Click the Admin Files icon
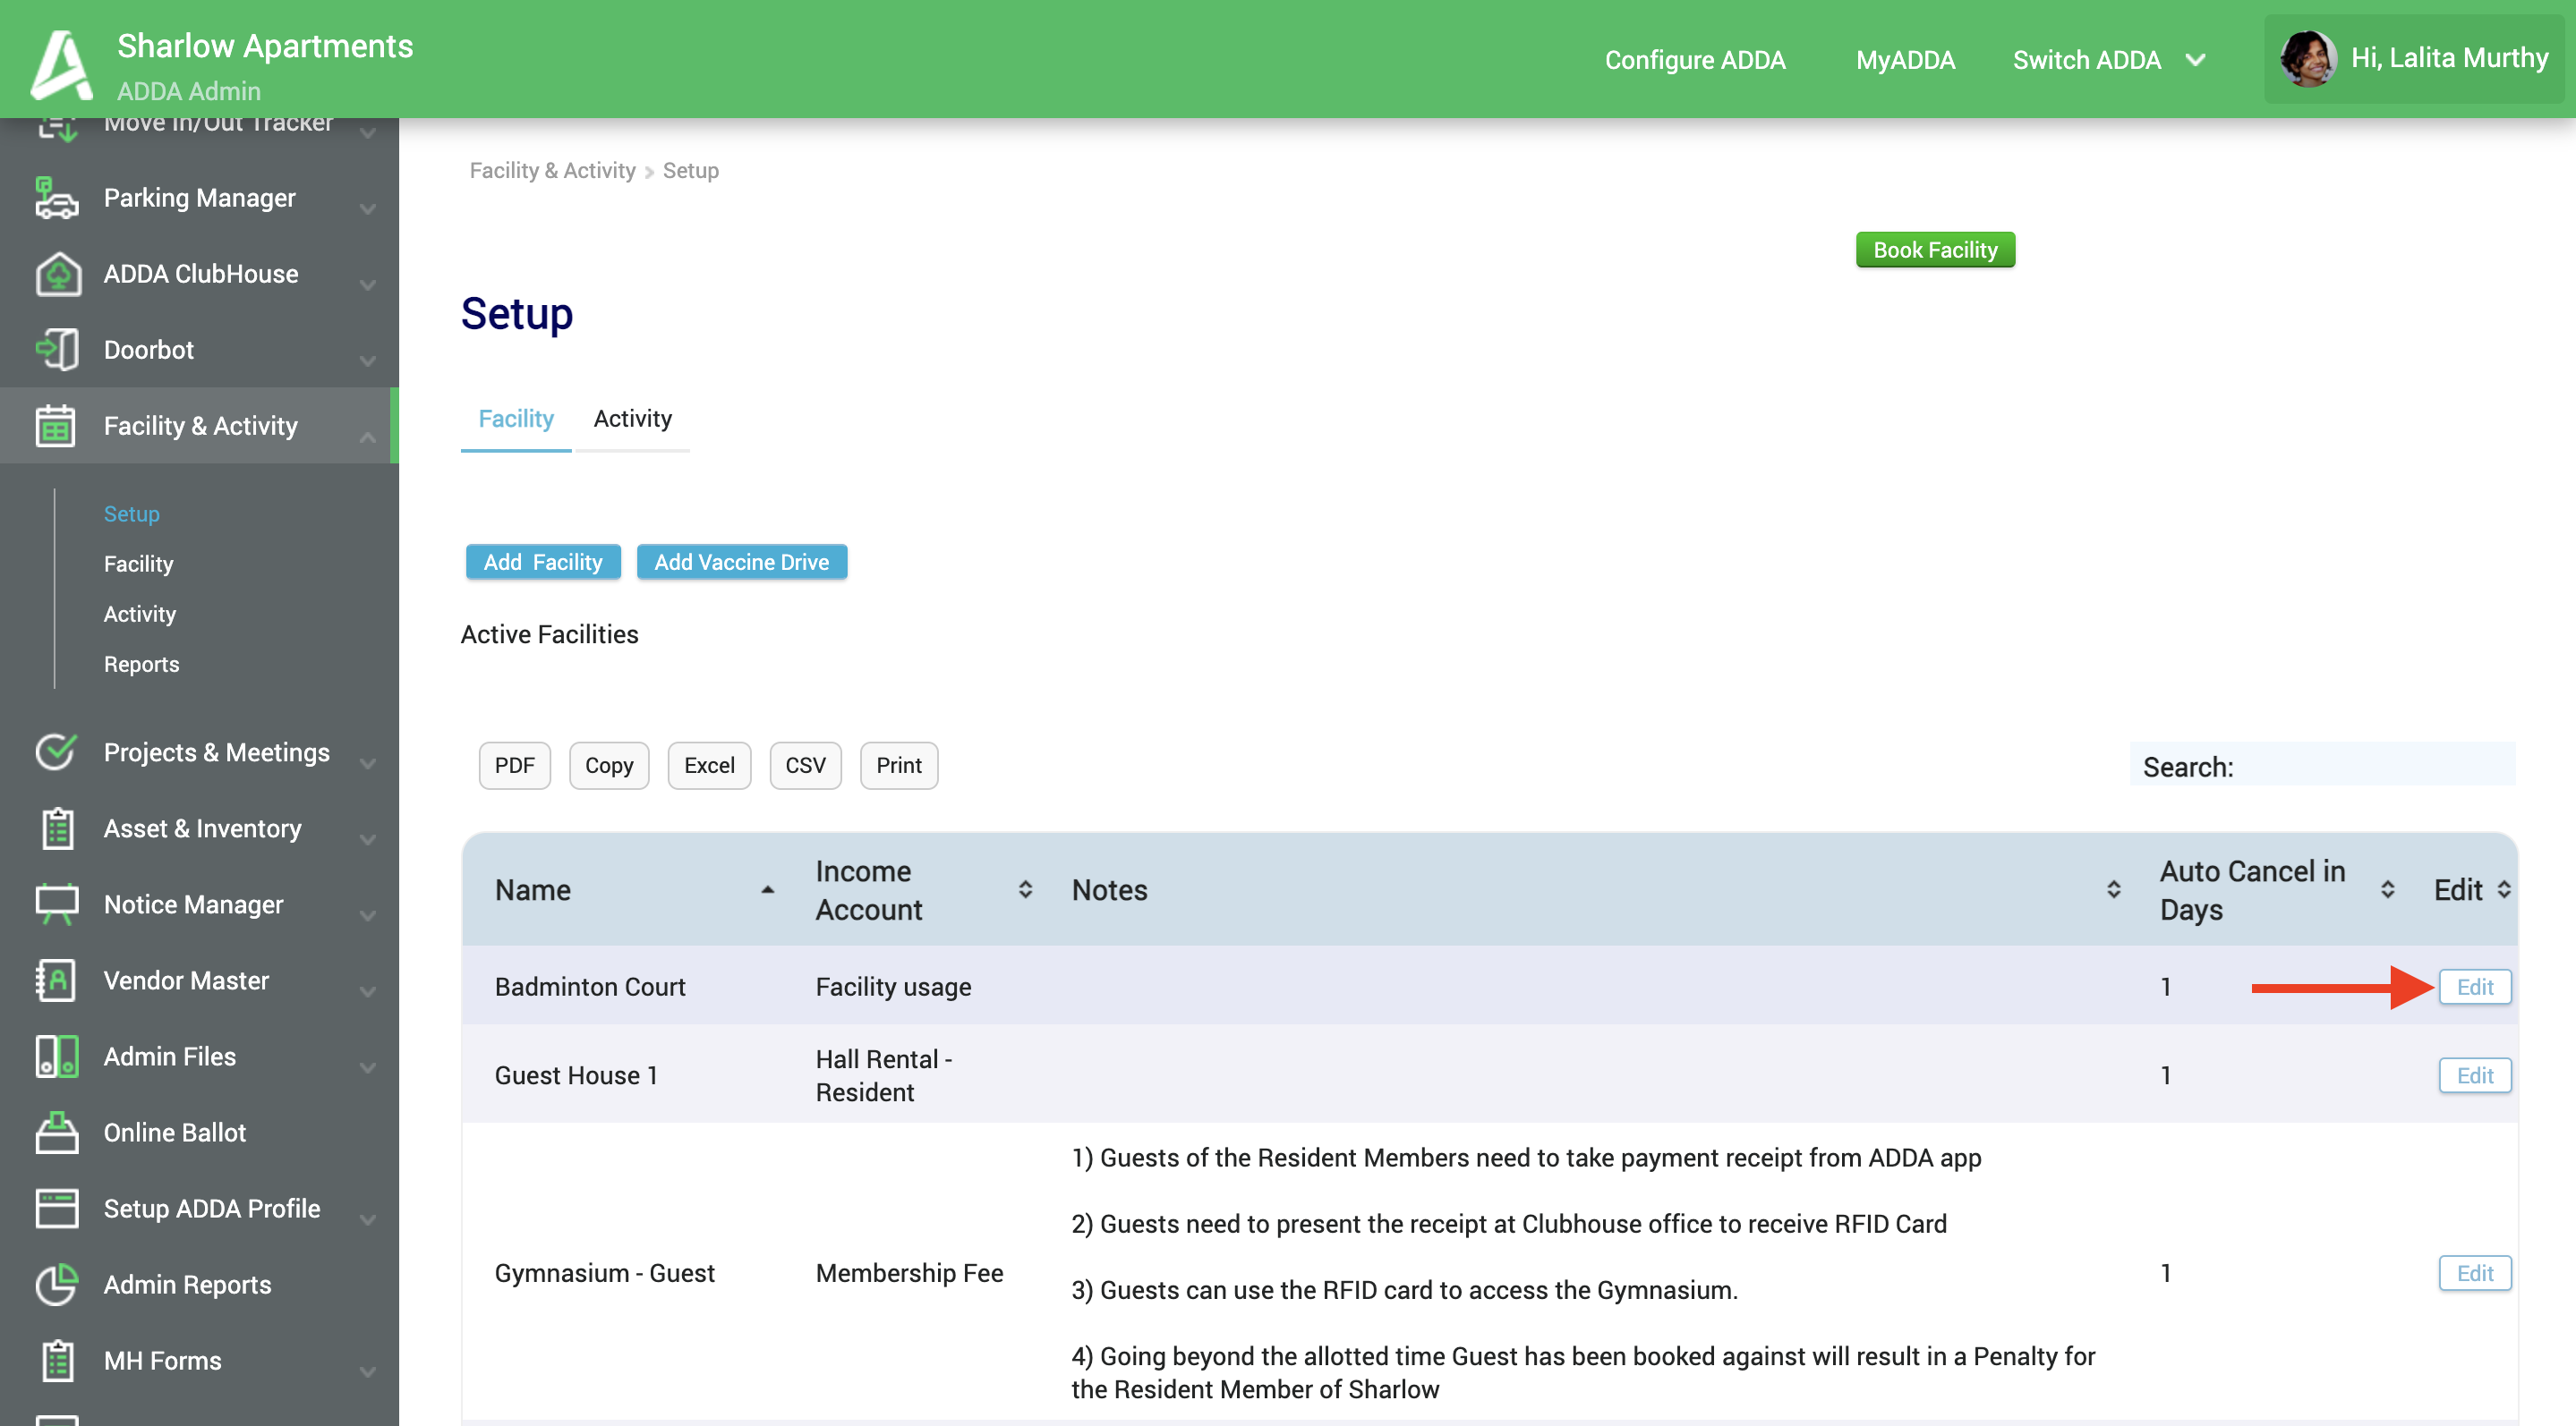Image resolution: width=2576 pixels, height=1426 pixels. click(57, 1057)
